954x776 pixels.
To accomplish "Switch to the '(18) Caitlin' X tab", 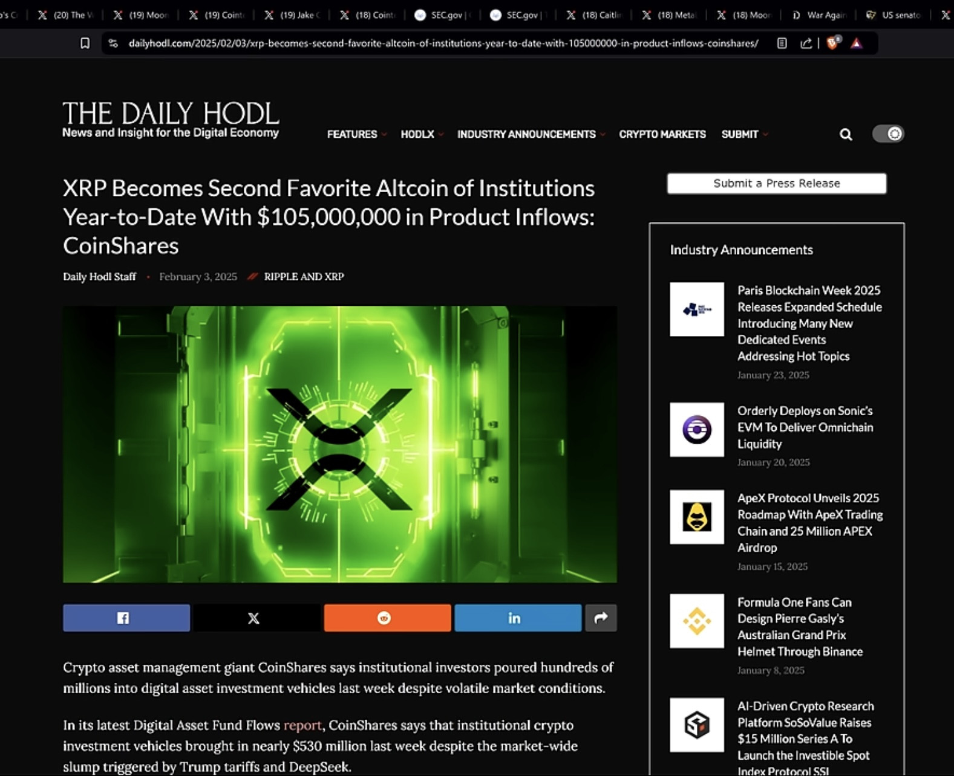I will point(595,15).
